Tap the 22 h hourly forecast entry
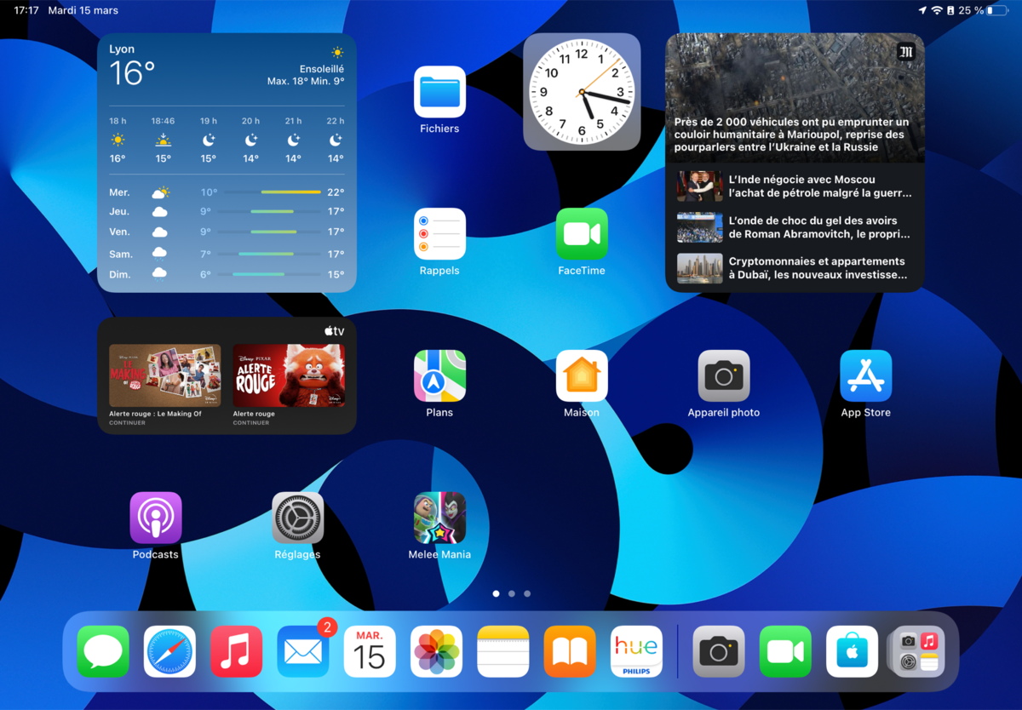The width and height of the screenshot is (1022, 710). [336, 140]
